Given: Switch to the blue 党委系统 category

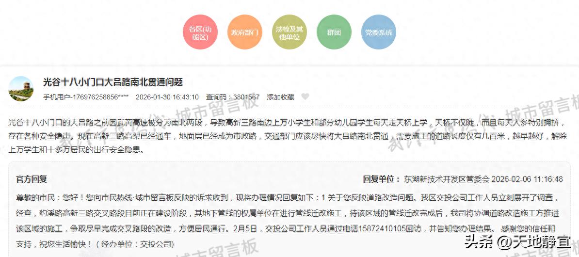Looking at the screenshot, I should 379,32.
